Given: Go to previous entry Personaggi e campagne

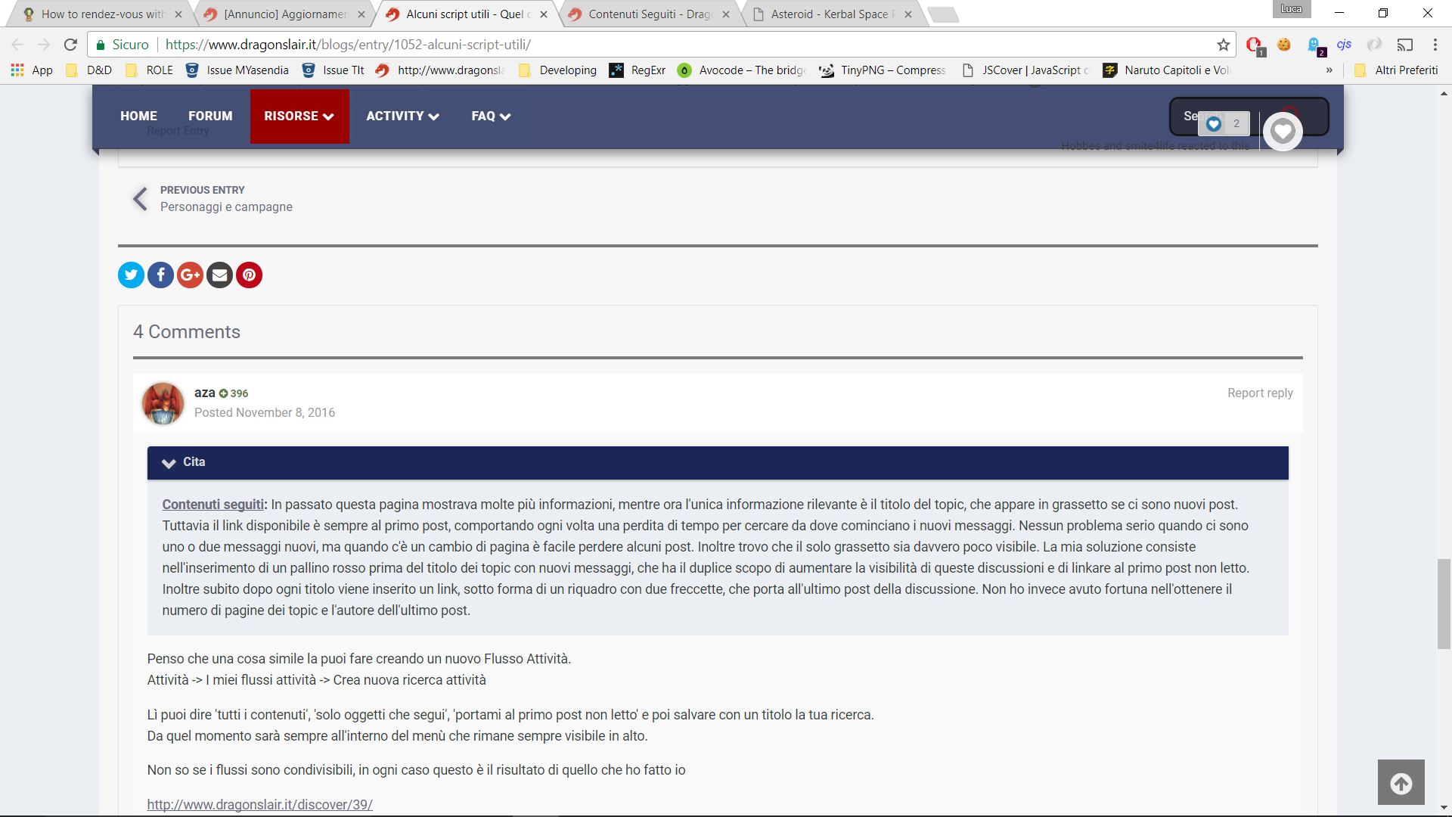Looking at the screenshot, I should 225,207.
